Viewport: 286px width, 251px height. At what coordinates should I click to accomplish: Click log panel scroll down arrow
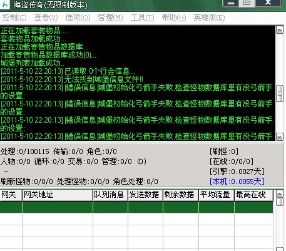pos(280,137)
